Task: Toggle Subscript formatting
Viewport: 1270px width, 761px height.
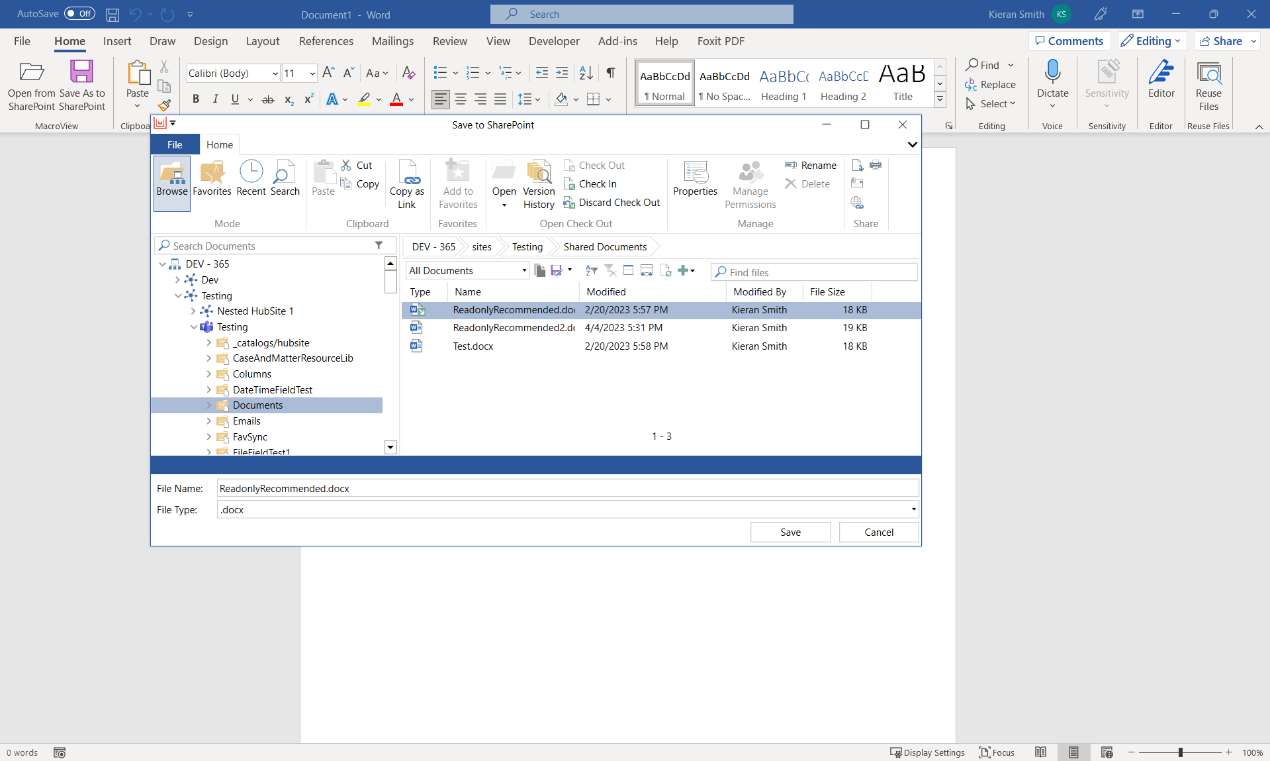Action: pos(289,99)
